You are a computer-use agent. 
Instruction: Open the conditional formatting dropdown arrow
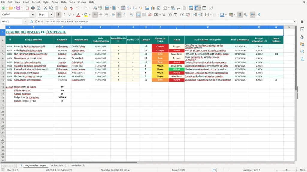coord(235,15)
